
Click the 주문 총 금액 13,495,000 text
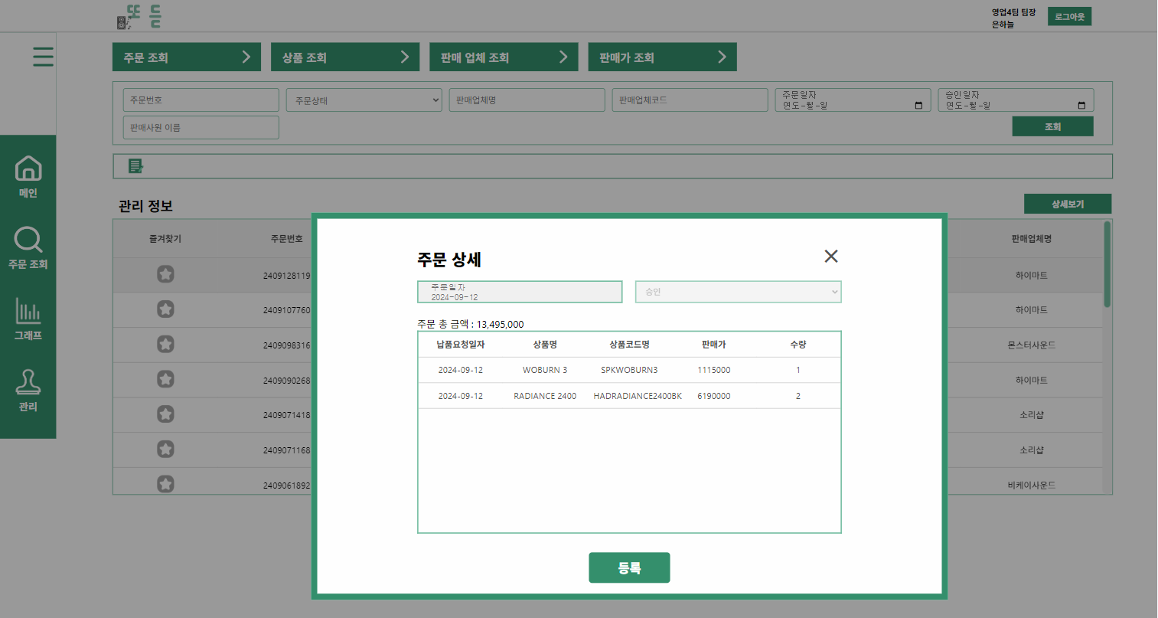coord(471,324)
